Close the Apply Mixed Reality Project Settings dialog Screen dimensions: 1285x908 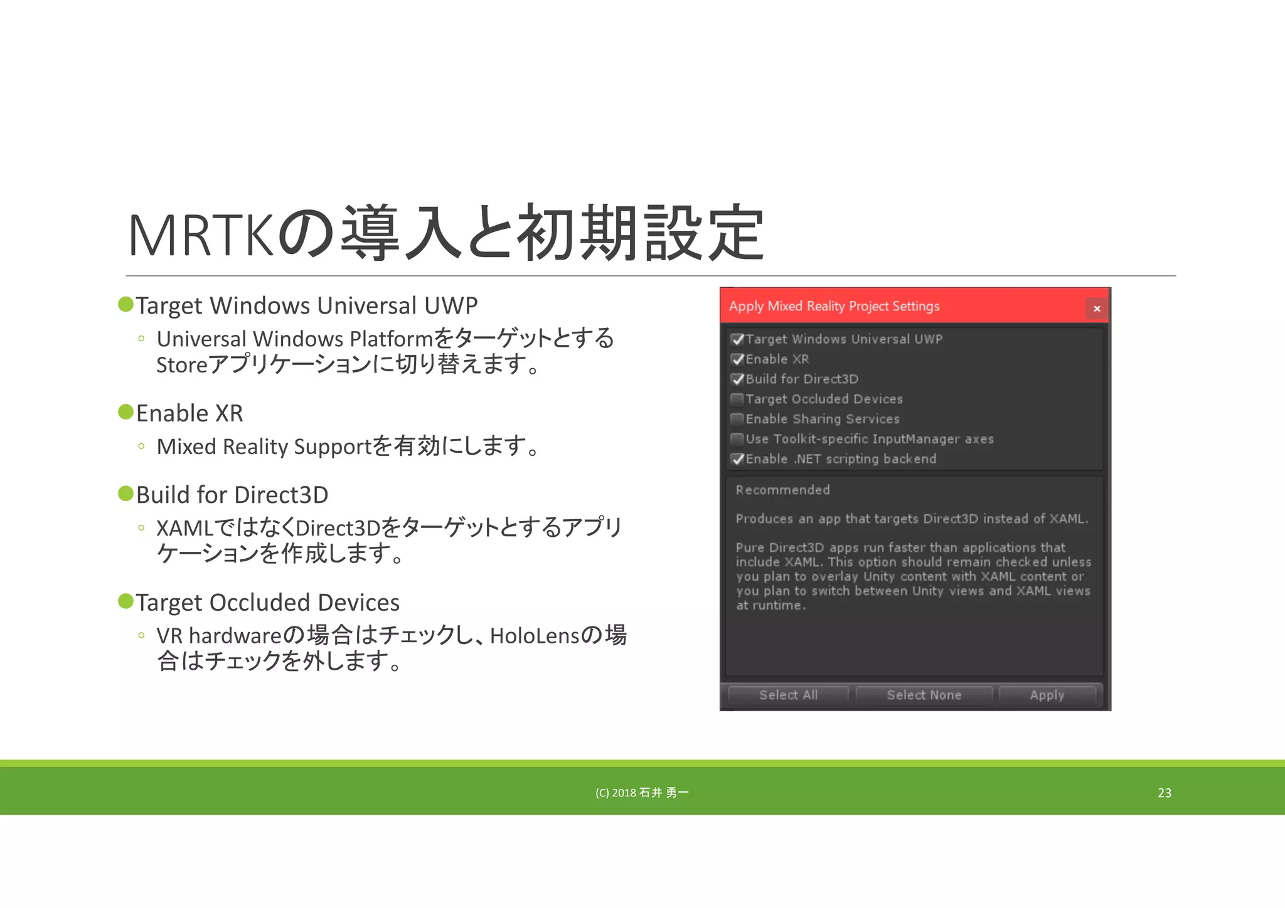[1096, 309]
